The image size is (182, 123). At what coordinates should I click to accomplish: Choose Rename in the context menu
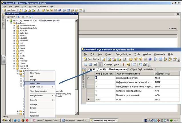pyautogui.click(x=40, y=104)
